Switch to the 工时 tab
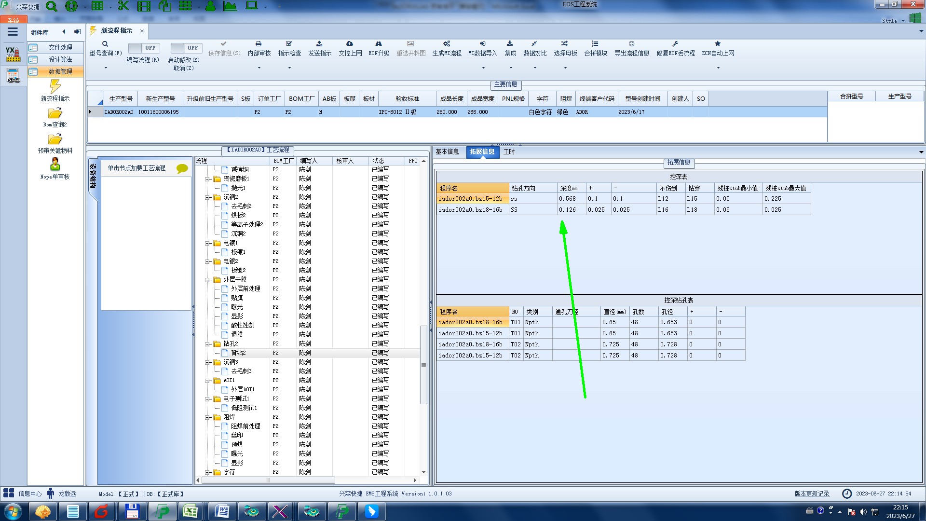This screenshot has height=521, width=926. pos(509,152)
